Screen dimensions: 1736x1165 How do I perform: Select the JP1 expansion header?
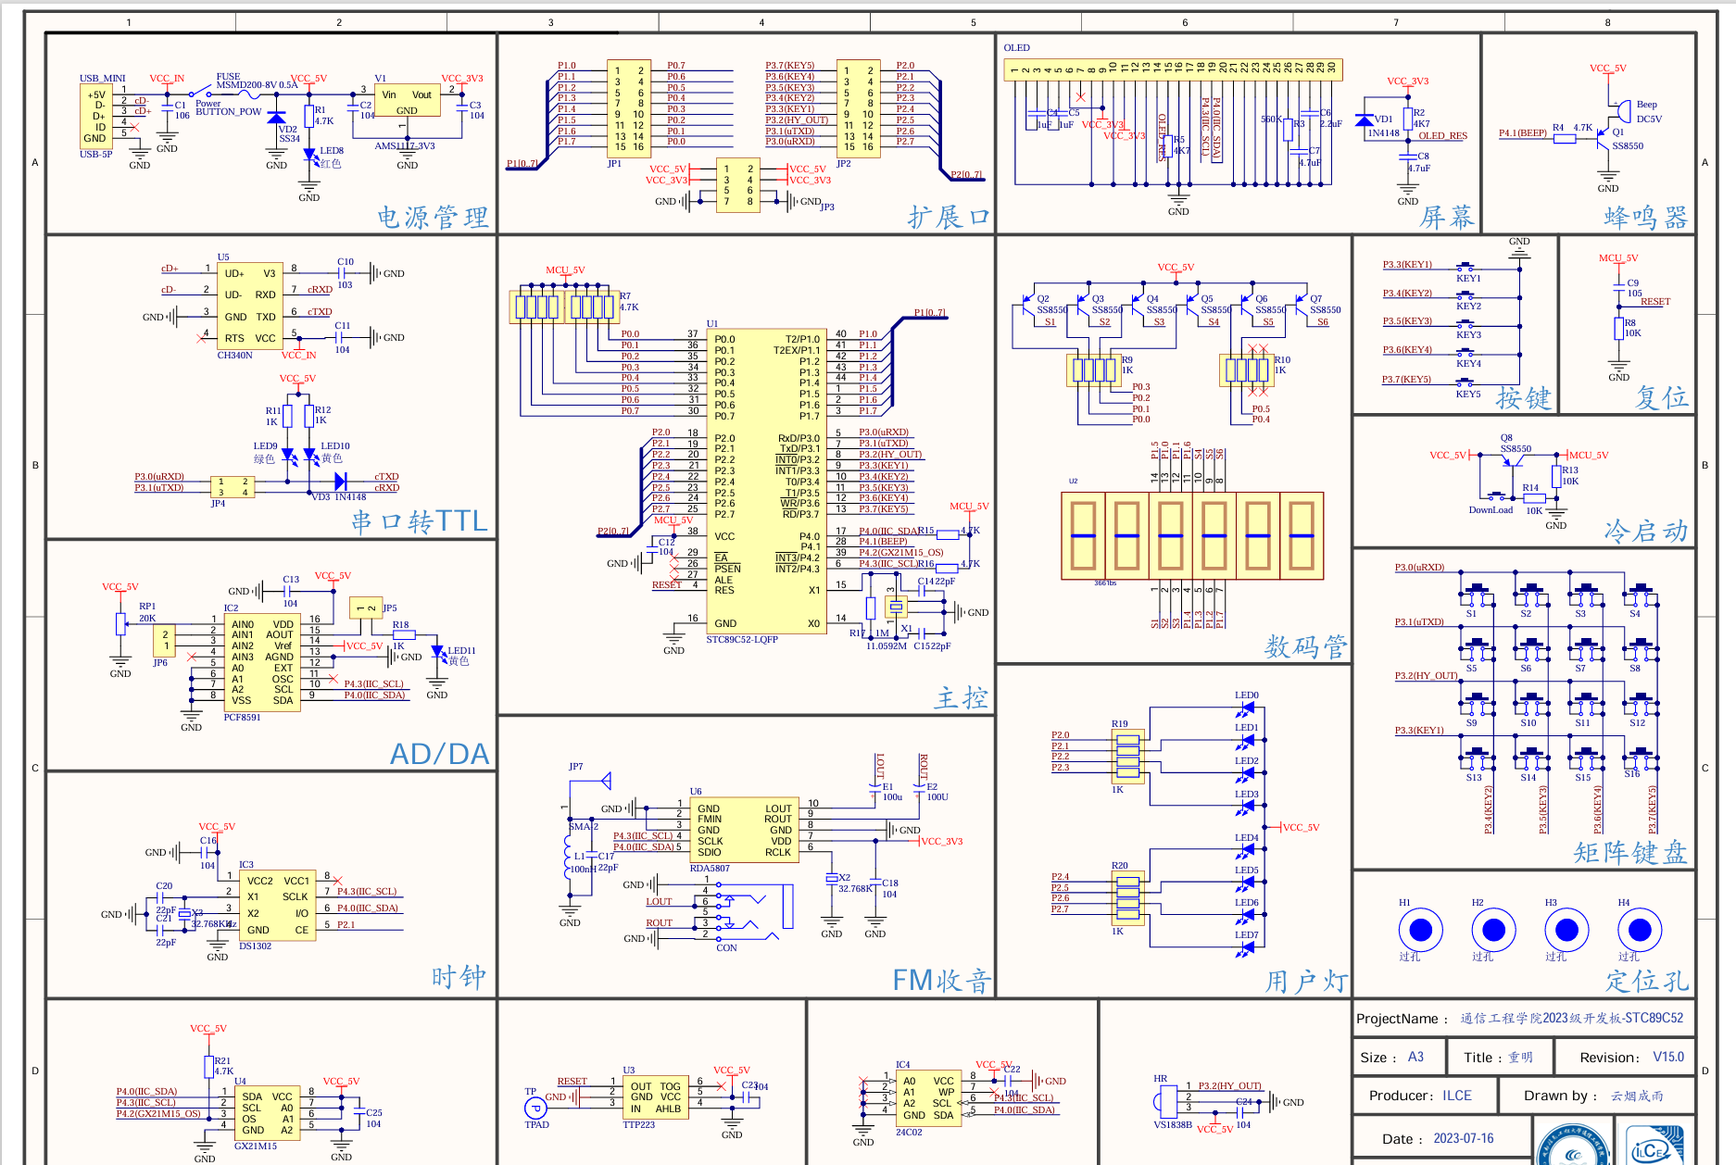pos(628,108)
